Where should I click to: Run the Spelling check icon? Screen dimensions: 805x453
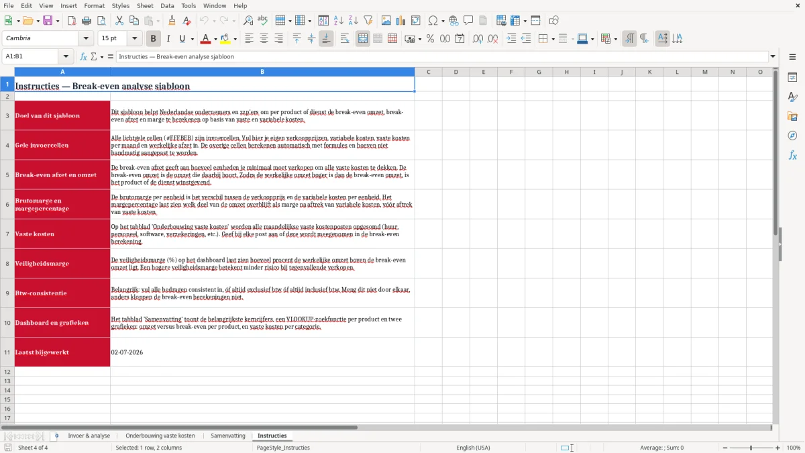(x=263, y=21)
